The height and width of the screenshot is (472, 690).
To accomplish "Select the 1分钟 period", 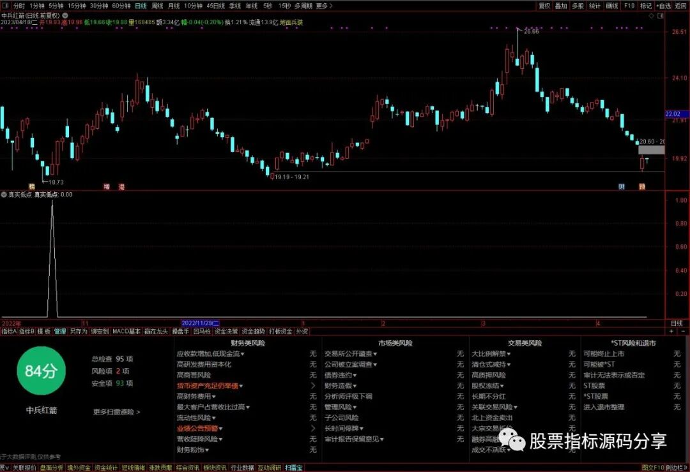I will coord(37,6).
